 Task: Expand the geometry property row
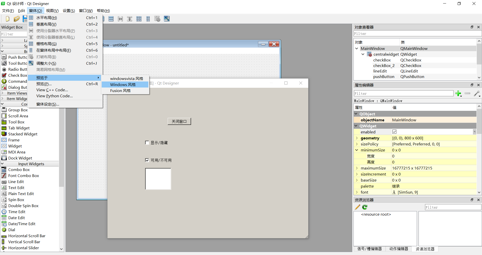[357, 138]
